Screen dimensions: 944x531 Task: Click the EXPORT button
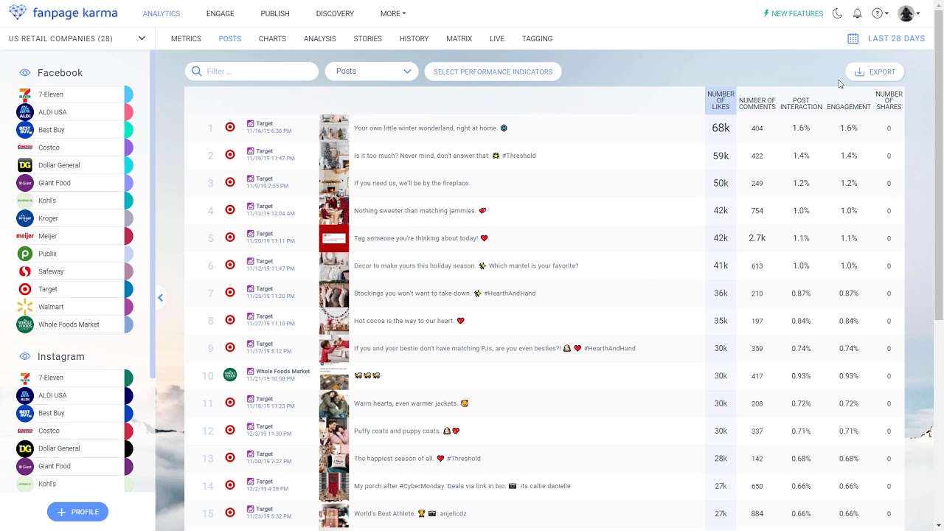(x=875, y=72)
